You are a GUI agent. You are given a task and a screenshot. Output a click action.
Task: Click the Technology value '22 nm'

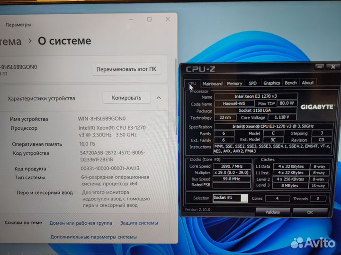click(x=225, y=118)
